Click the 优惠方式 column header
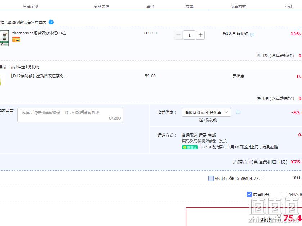This screenshot has width=302, height=226. coord(238,6)
